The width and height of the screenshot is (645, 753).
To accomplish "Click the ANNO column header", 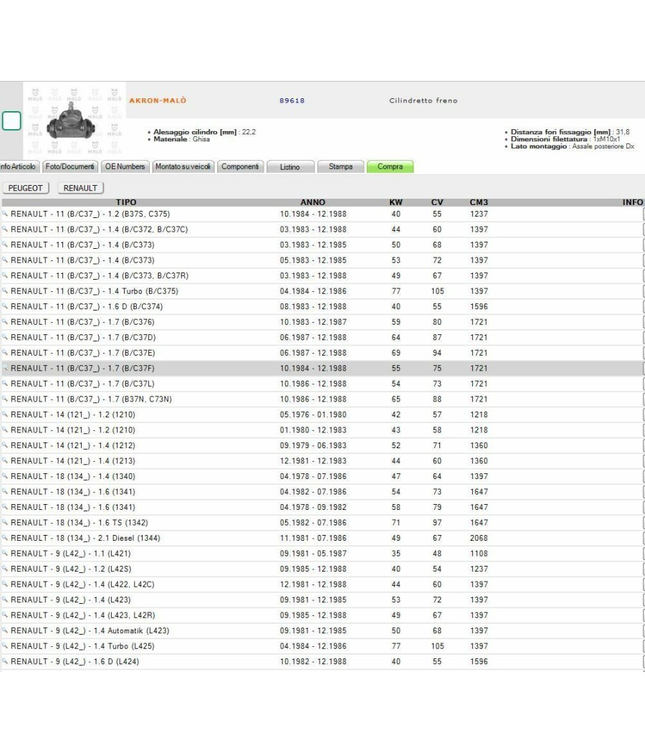I will click(x=313, y=202).
